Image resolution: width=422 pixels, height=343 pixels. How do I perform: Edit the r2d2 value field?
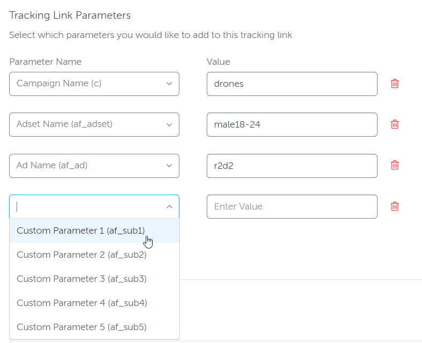point(291,166)
